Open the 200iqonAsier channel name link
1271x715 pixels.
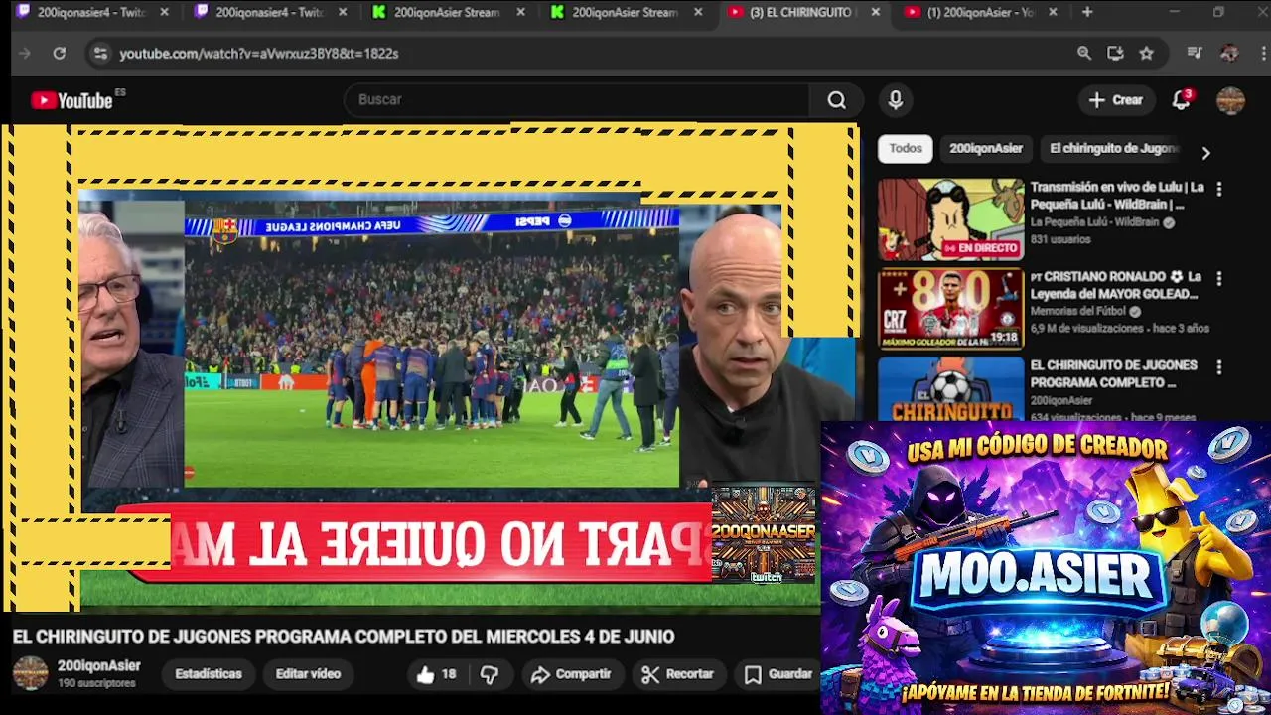[x=99, y=666]
